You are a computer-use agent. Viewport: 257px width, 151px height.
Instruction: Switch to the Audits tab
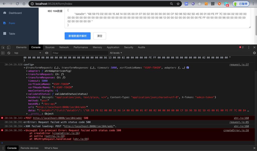coord(142,47)
